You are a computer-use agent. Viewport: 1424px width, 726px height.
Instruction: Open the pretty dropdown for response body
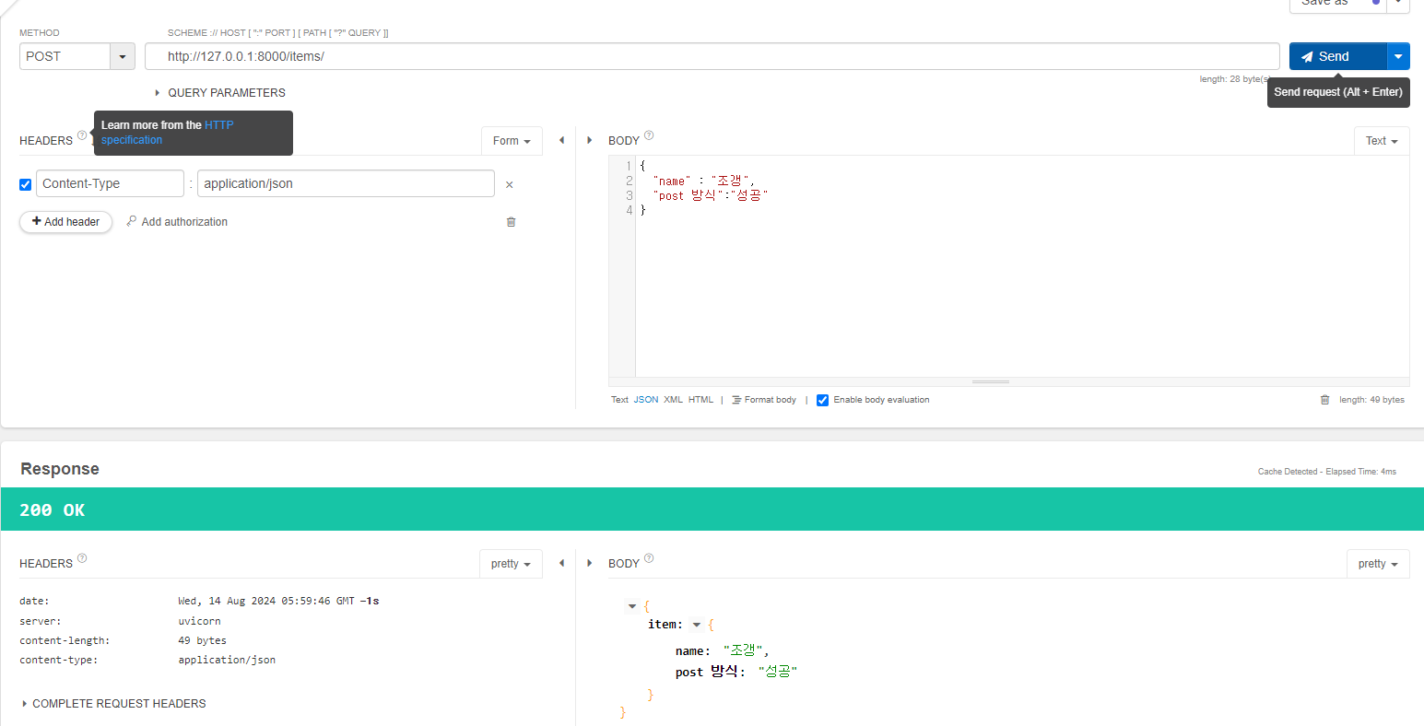pos(1378,564)
